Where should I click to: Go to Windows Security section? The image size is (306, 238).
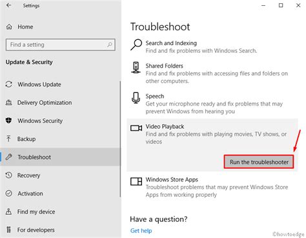[x=60, y=120]
